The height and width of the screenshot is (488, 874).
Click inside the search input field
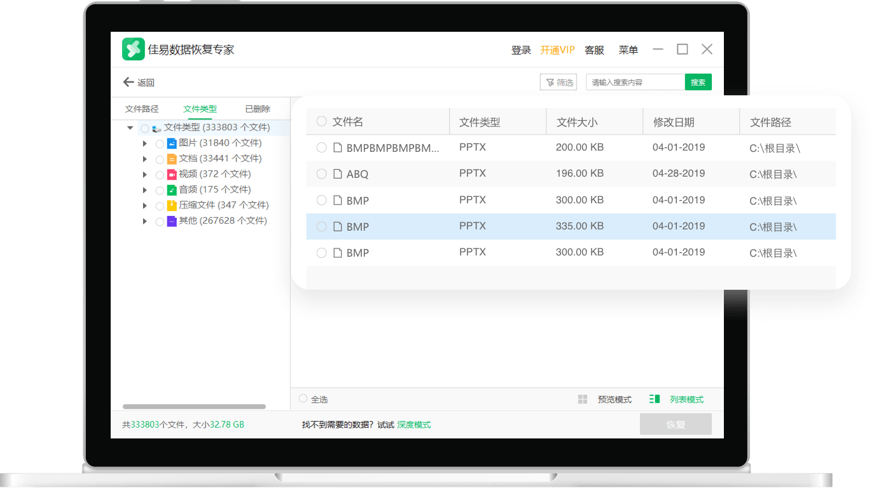pyautogui.click(x=634, y=82)
